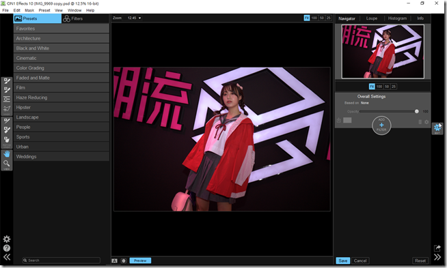Expand the Sports preset category
Screen dimensions: 447x268
(62, 137)
